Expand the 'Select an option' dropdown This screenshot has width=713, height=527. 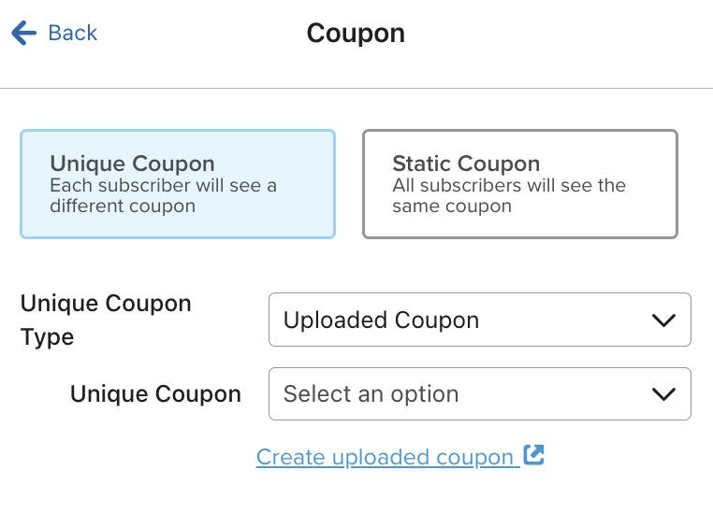coord(479,394)
